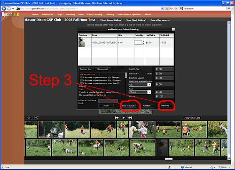Open the Cooking menu item
Viewport: 235px width, 170px height.
(110, 15)
